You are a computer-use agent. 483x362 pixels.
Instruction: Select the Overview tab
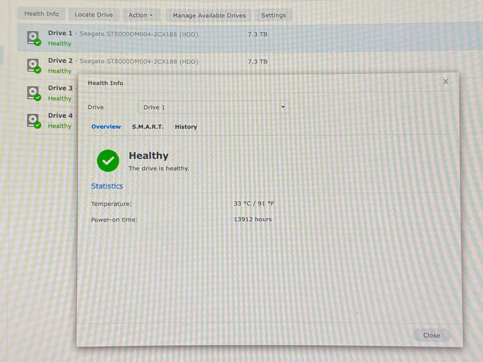tap(106, 127)
